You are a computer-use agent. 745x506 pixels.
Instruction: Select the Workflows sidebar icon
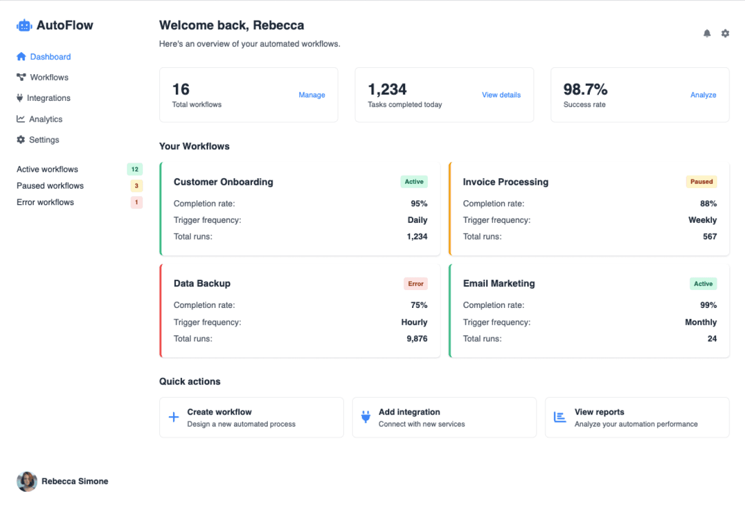(x=21, y=77)
